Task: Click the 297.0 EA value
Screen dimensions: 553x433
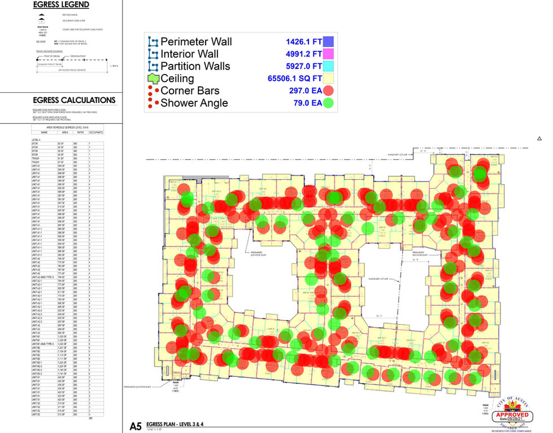Action: tap(306, 90)
